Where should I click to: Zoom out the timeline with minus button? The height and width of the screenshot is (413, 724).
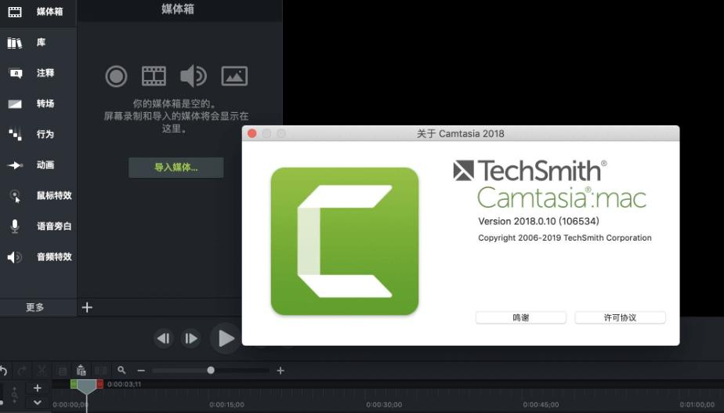(x=141, y=371)
